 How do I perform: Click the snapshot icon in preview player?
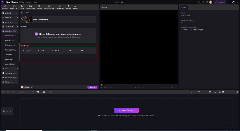[x=168, y=87]
